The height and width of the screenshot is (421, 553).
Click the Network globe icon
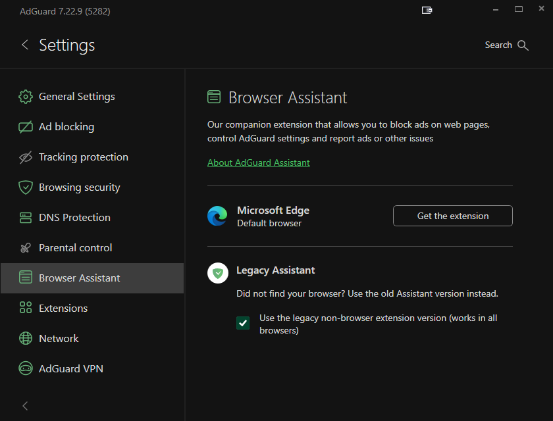pyautogui.click(x=26, y=338)
